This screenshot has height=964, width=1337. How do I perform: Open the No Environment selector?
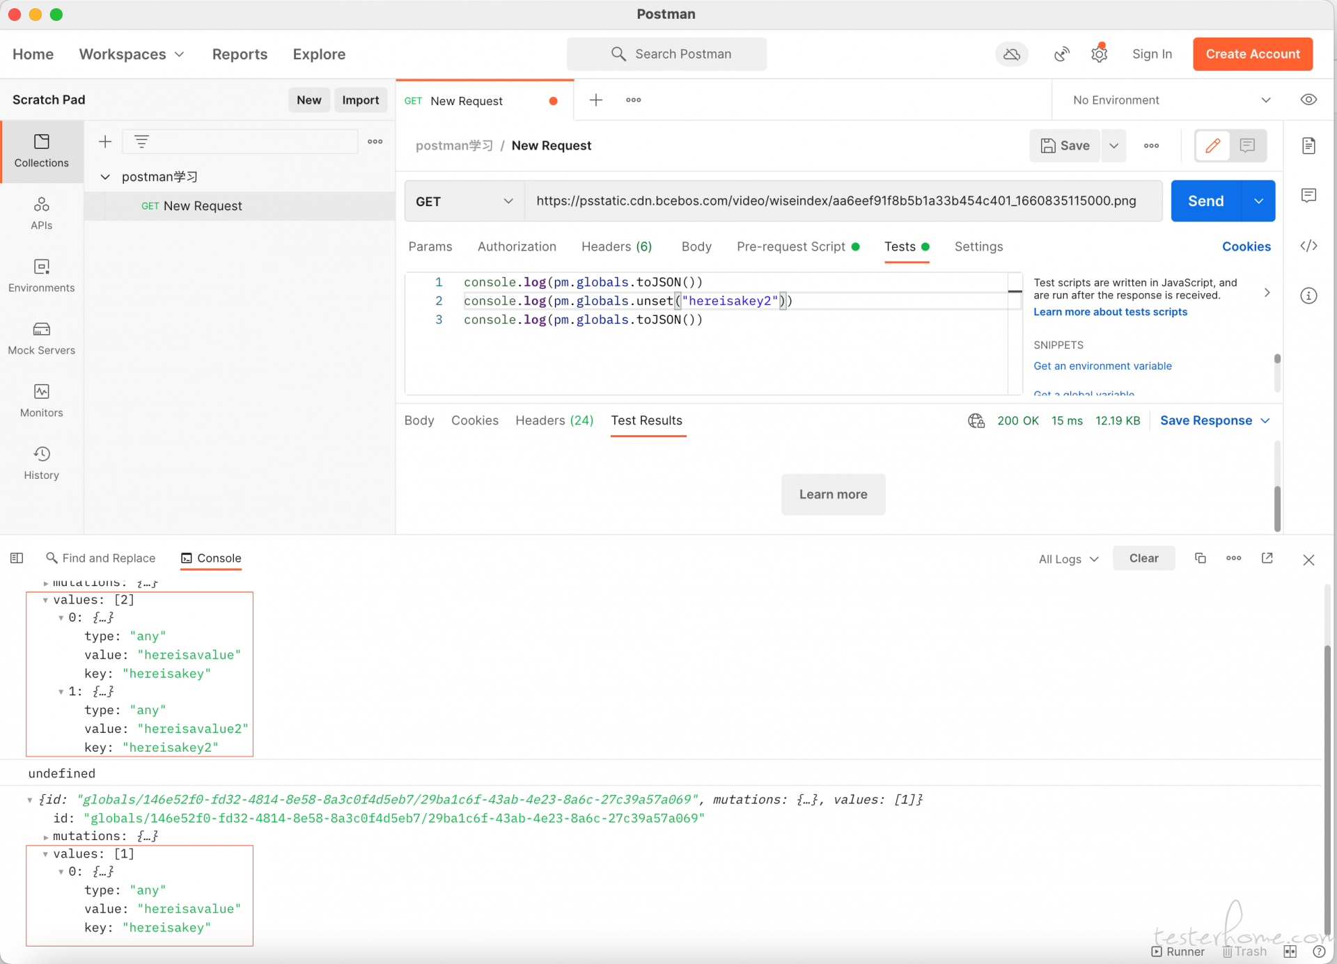(1172, 100)
